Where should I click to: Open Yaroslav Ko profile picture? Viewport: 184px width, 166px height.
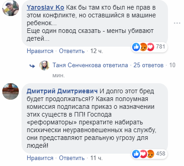11,8
